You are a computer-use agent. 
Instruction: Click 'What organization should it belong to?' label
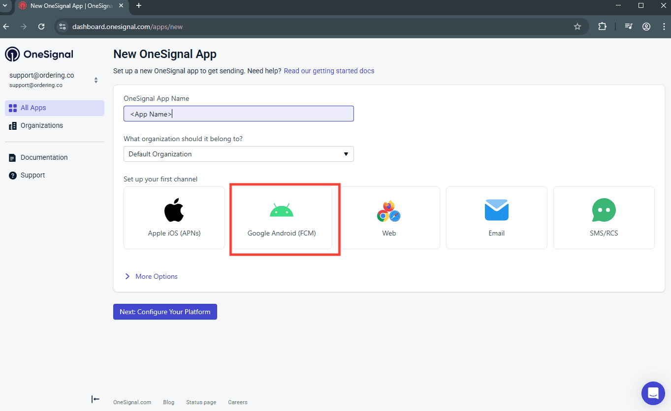point(183,139)
